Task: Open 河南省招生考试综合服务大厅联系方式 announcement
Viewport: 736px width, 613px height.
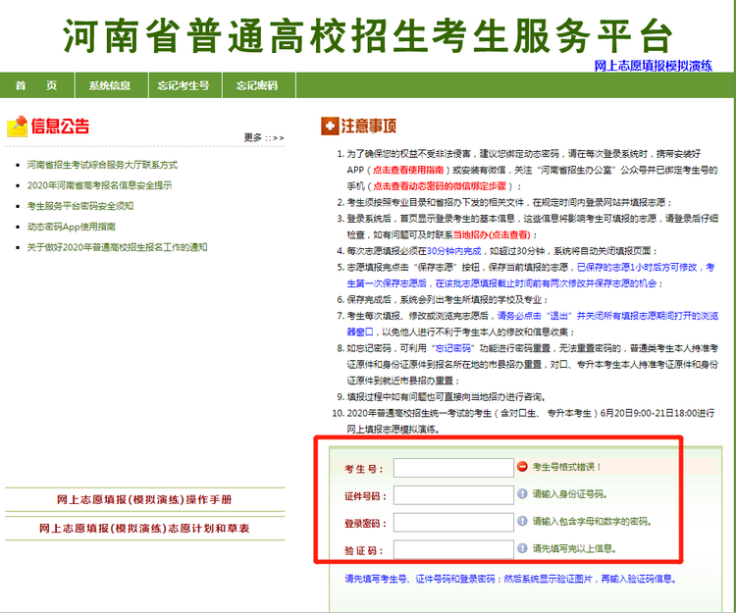Action: point(102,165)
